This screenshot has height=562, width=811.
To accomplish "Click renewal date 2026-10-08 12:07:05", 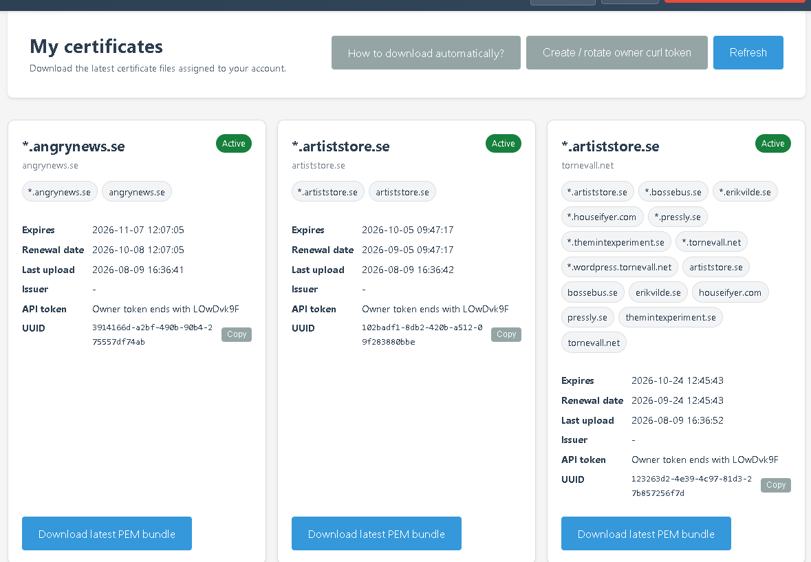I will click(x=138, y=250).
